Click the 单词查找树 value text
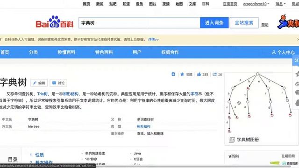 [x=145, y=119]
